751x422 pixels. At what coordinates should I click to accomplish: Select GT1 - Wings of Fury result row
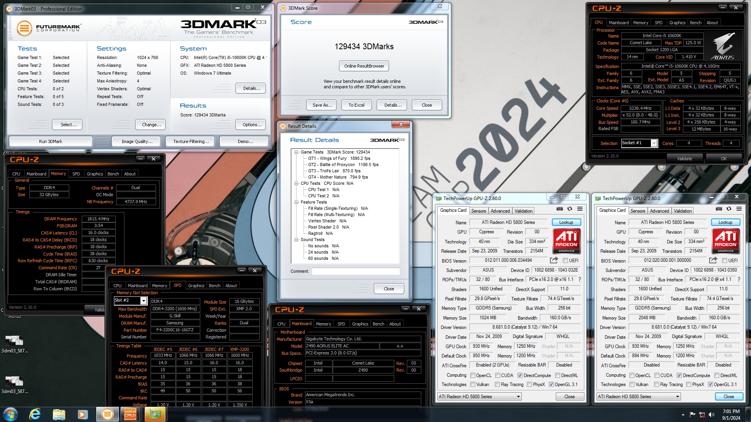[x=339, y=159]
